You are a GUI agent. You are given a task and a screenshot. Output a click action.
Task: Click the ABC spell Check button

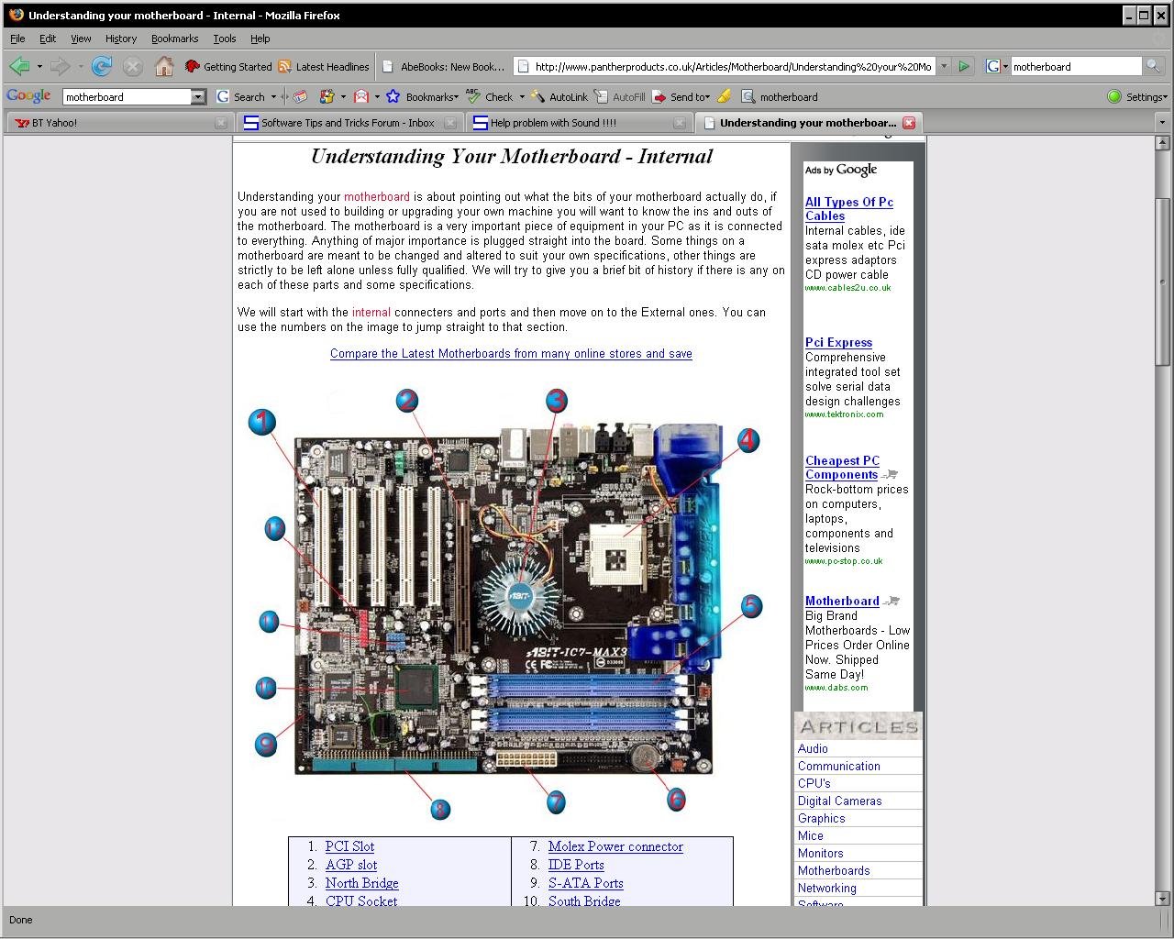[x=490, y=96]
